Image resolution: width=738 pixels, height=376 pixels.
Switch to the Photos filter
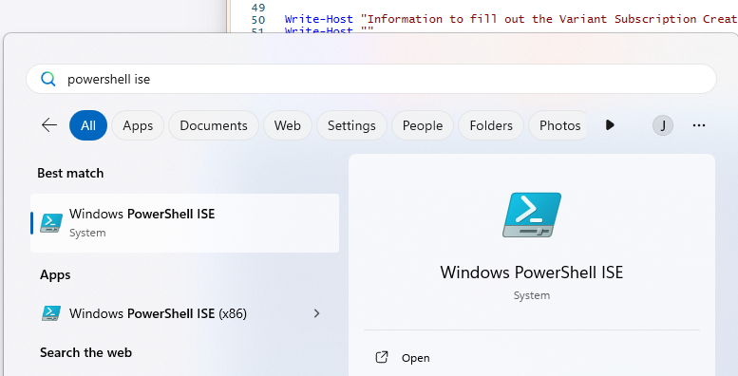click(x=558, y=125)
